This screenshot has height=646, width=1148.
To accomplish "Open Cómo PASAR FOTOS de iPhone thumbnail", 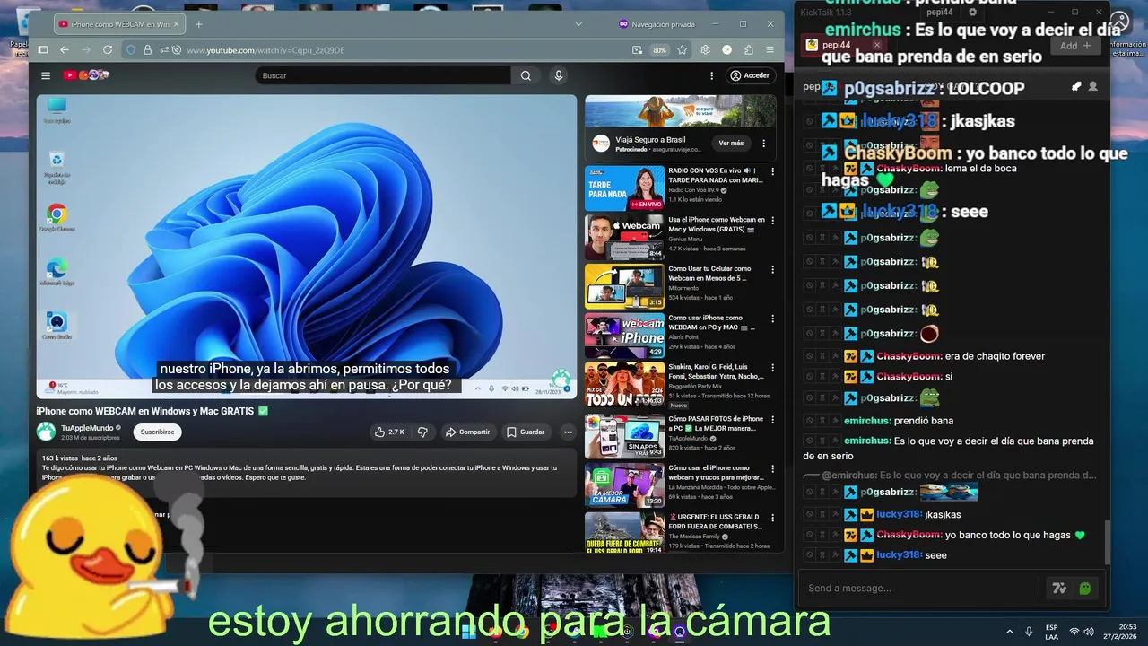I will 624,436.
